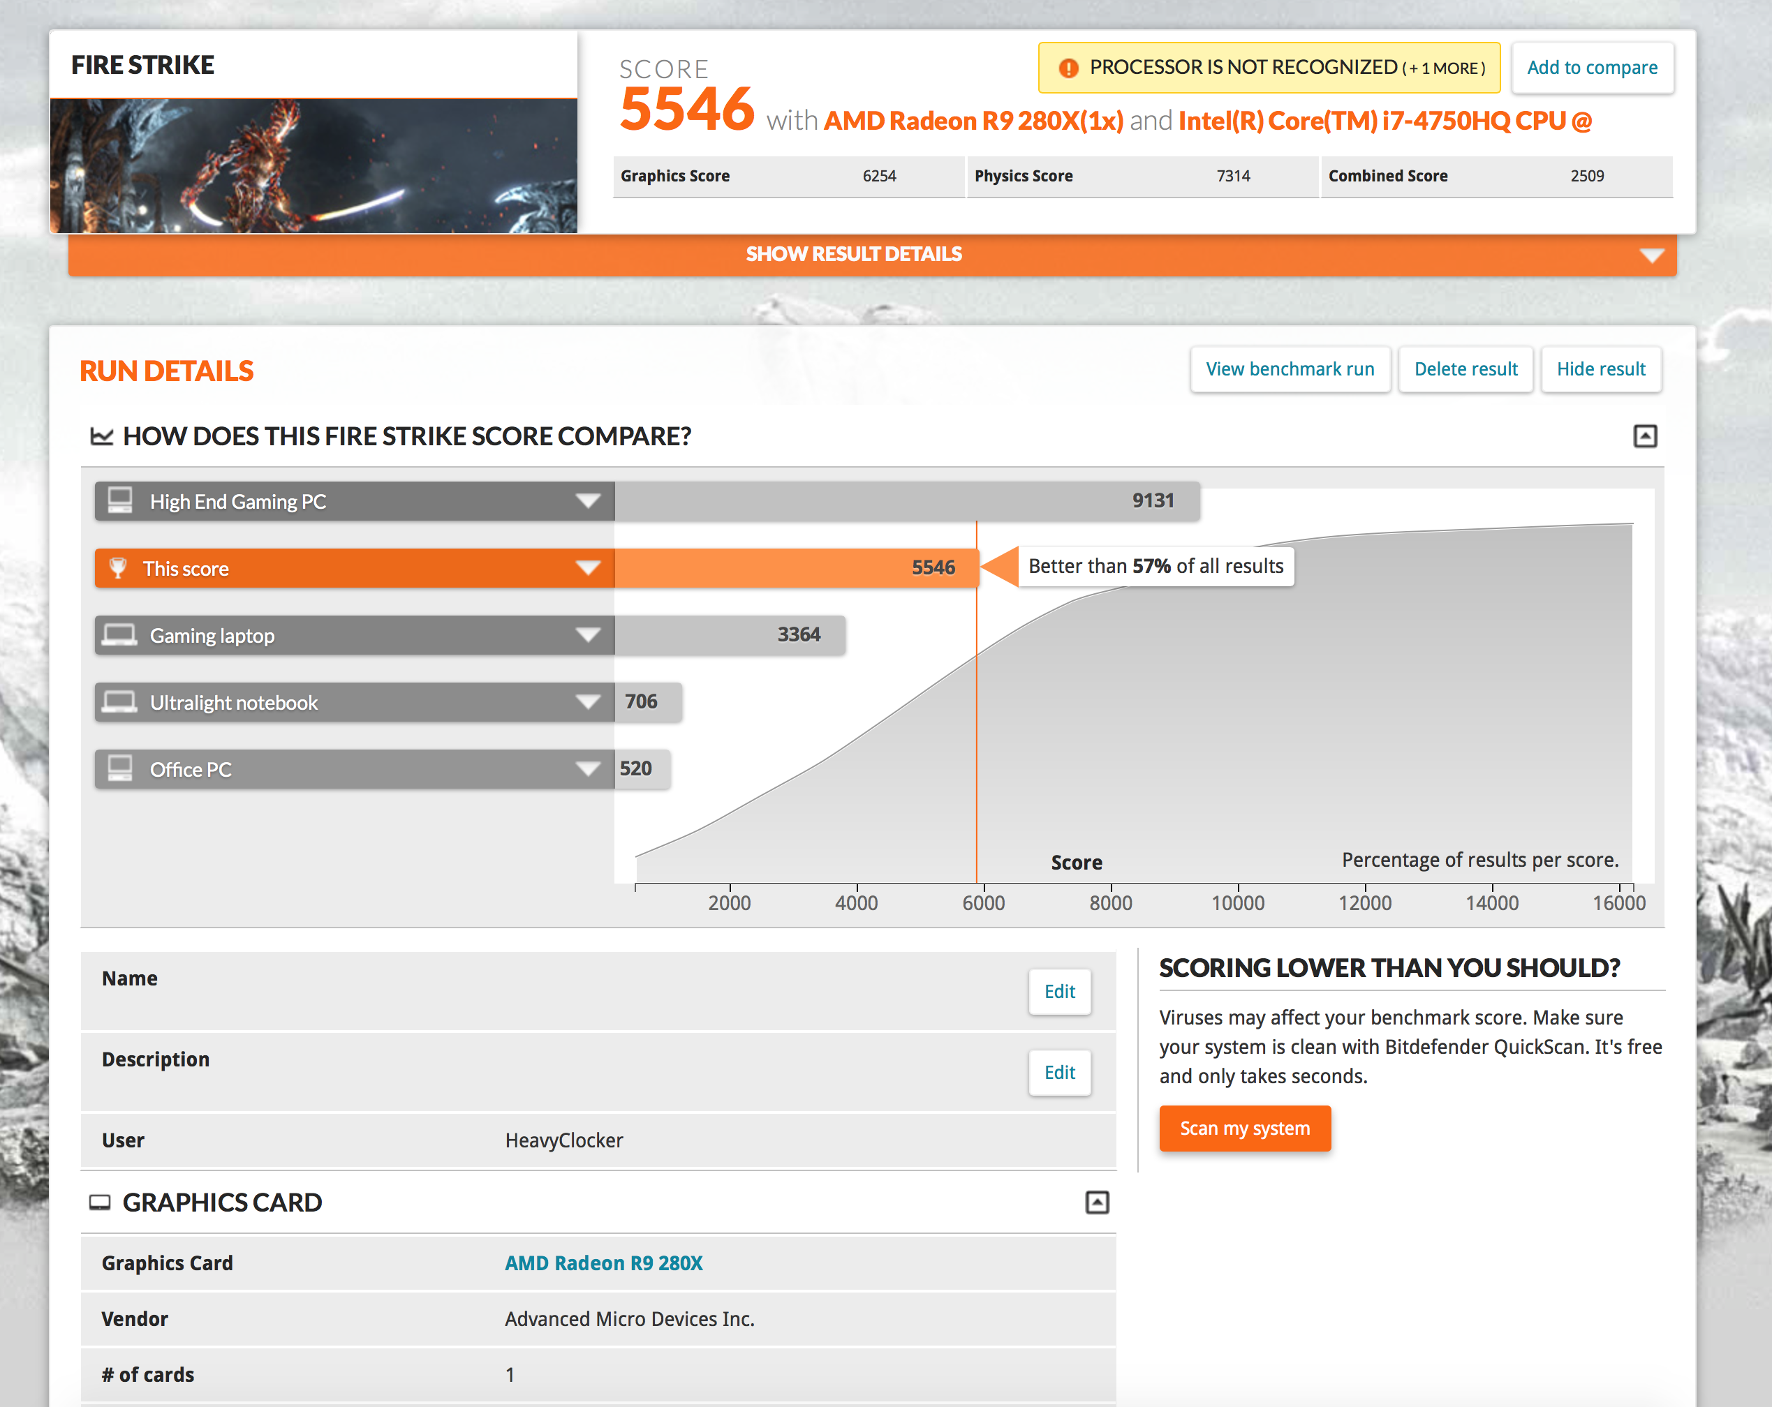Collapse the Graphics Card section

pos(1098,1203)
